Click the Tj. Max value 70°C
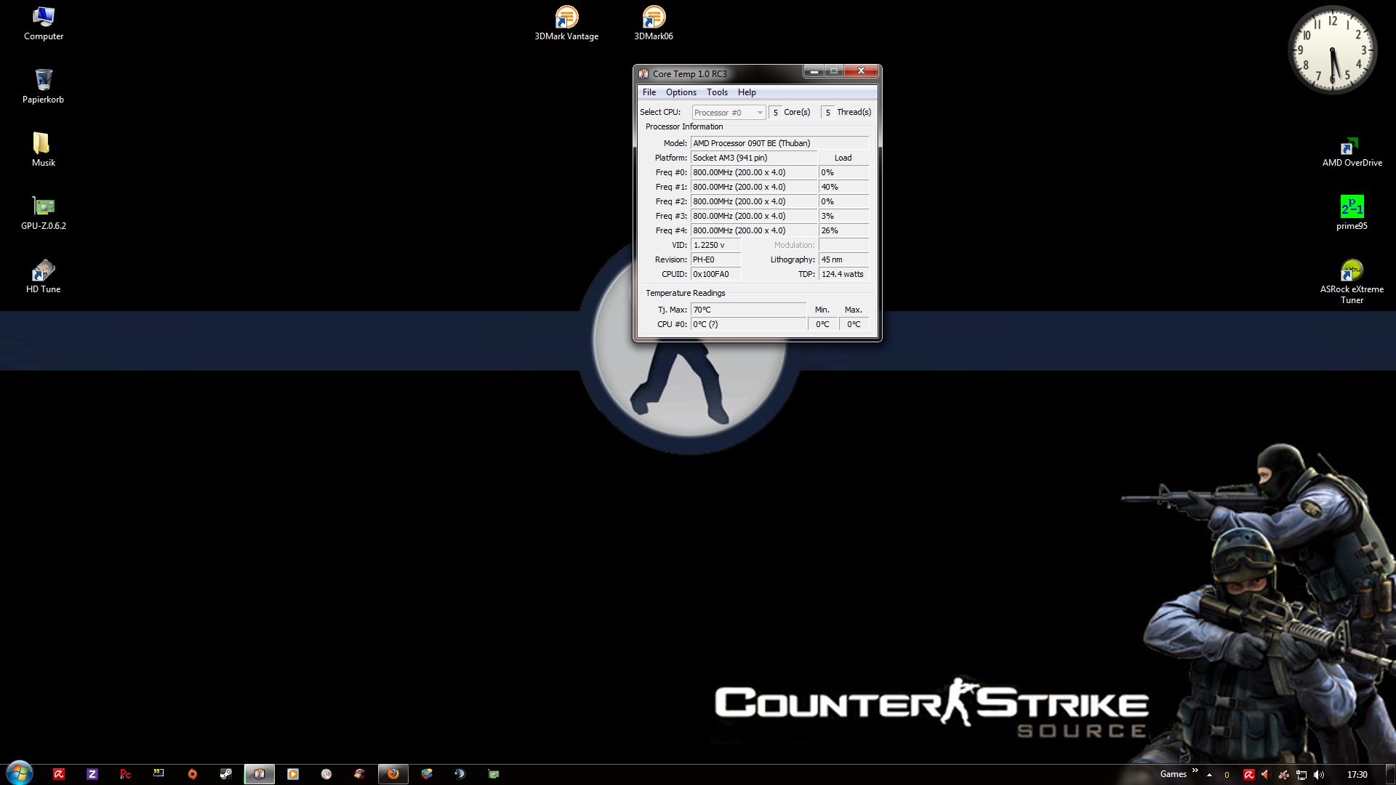Image resolution: width=1396 pixels, height=785 pixels. pos(748,310)
